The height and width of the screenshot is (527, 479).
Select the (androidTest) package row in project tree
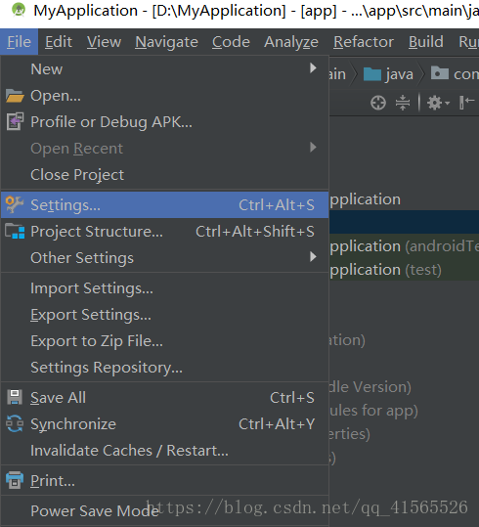pyautogui.click(x=404, y=246)
